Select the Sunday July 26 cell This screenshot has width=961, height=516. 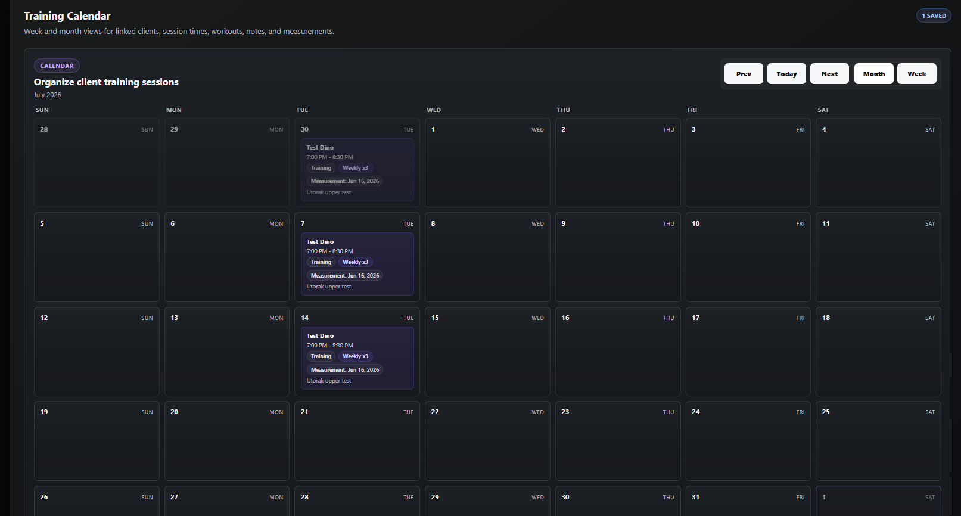(x=97, y=501)
